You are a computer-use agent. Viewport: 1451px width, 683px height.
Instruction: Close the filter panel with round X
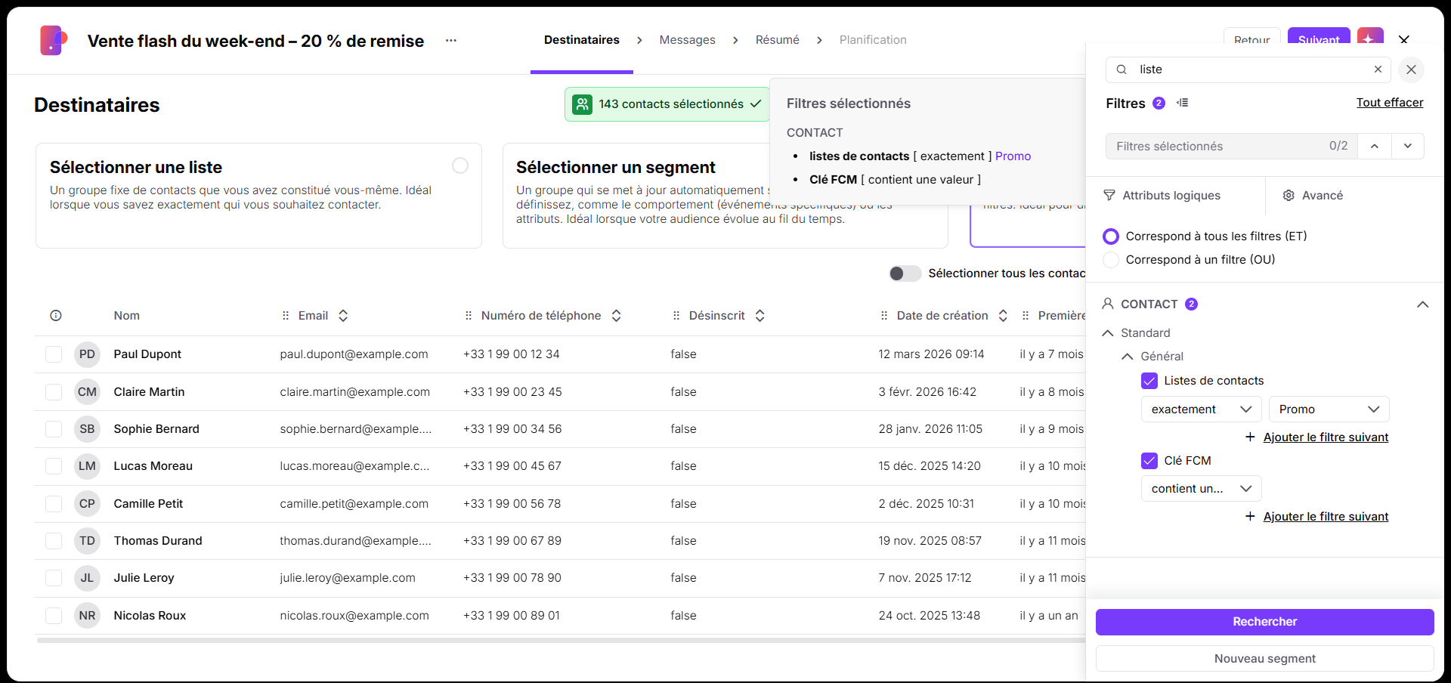1411,70
